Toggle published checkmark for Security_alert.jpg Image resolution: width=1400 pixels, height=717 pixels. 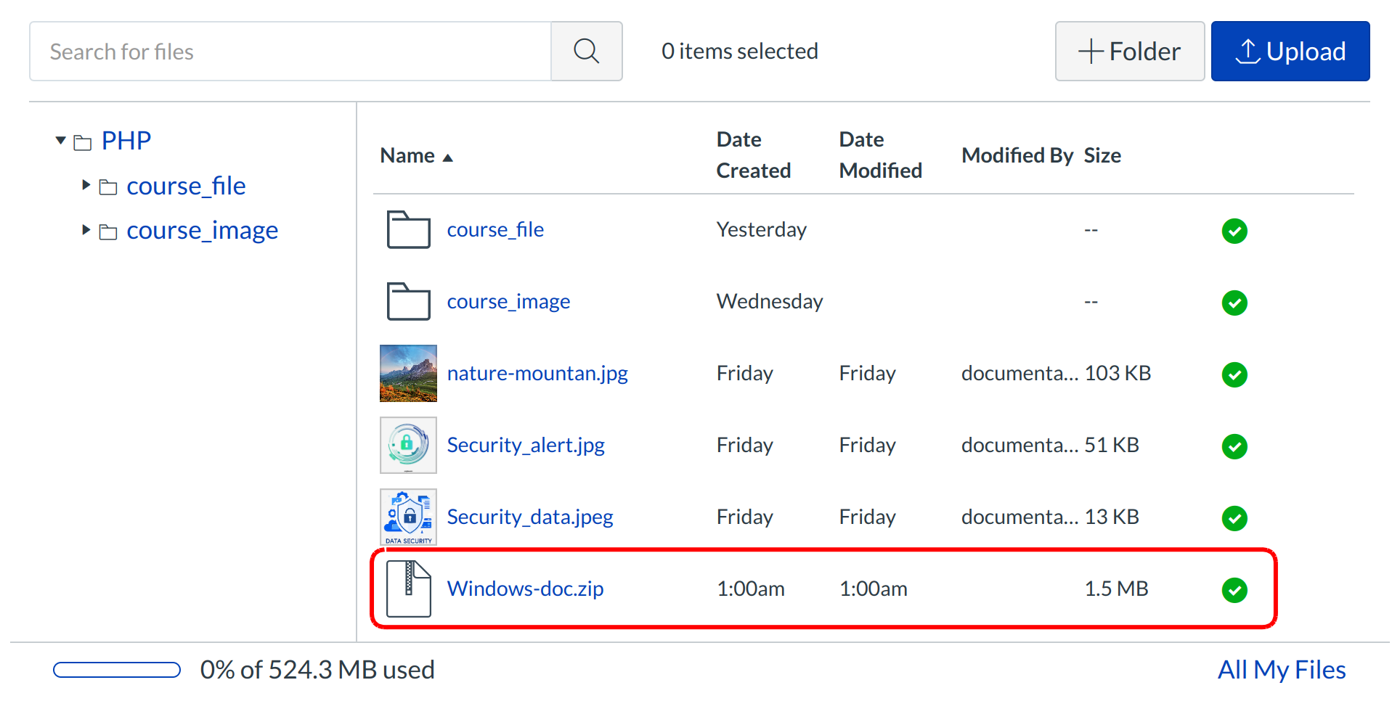tap(1234, 446)
